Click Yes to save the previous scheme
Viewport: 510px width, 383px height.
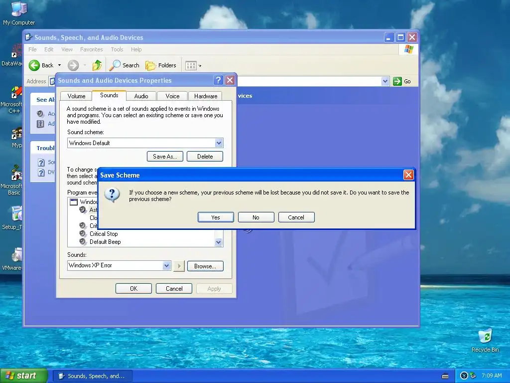pyautogui.click(x=216, y=217)
